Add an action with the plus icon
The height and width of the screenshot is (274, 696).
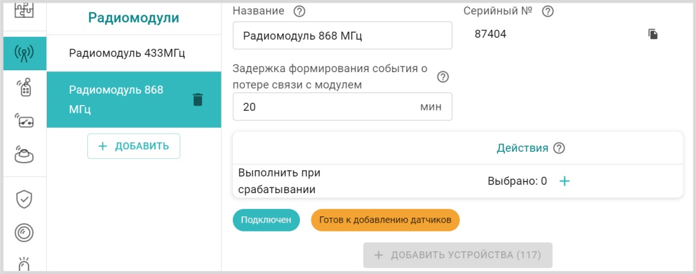pyautogui.click(x=564, y=181)
